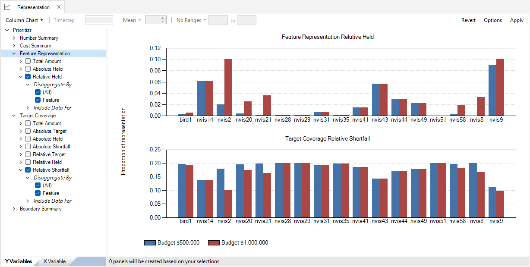Uncheck the Feature box under Relative Held
The image size is (530, 267).
38,100
